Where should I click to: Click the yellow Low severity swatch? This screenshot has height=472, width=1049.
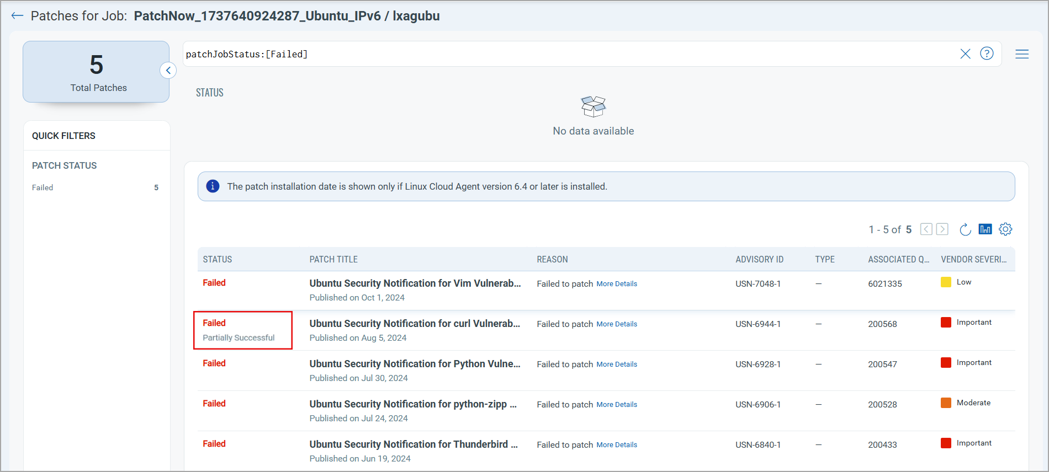click(x=946, y=282)
